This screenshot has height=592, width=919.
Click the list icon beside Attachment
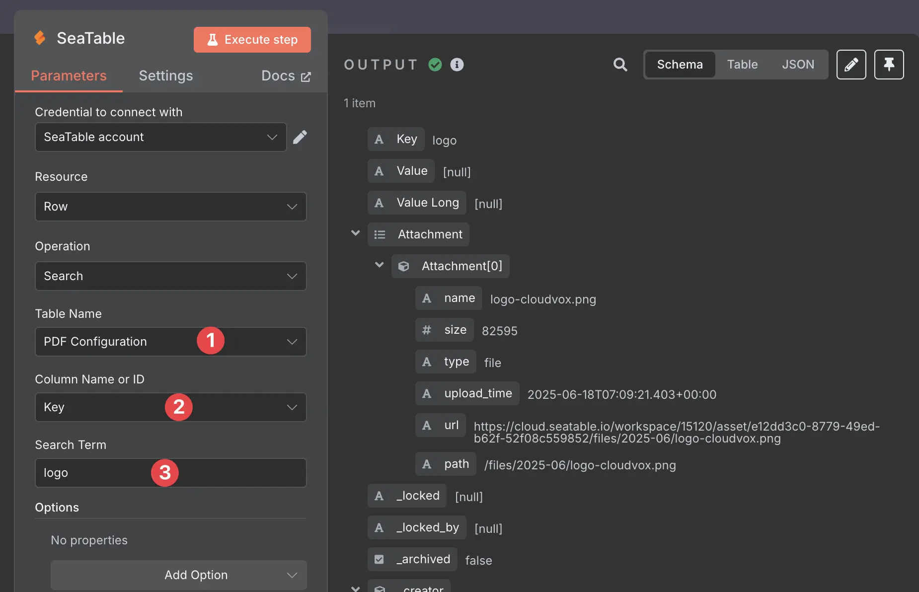[380, 234]
